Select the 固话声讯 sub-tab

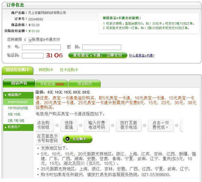coord(19,83)
